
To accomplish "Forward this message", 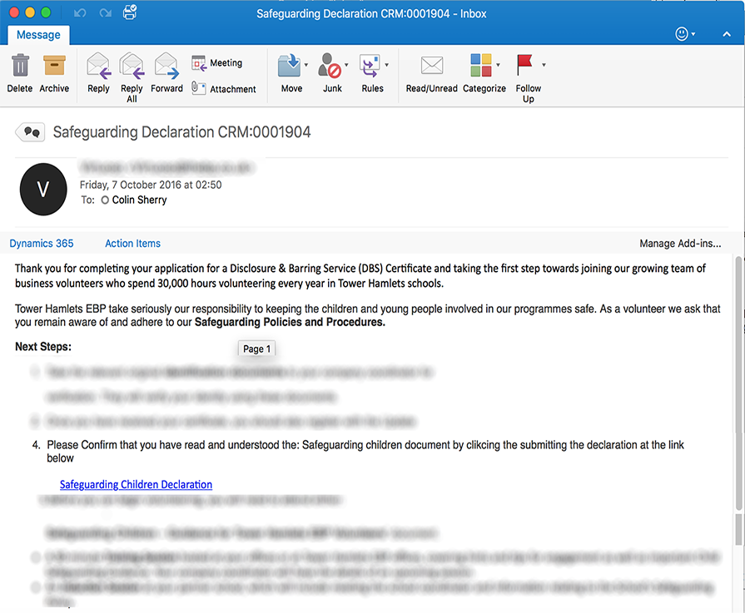I will pyautogui.click(x=166, y=73).
